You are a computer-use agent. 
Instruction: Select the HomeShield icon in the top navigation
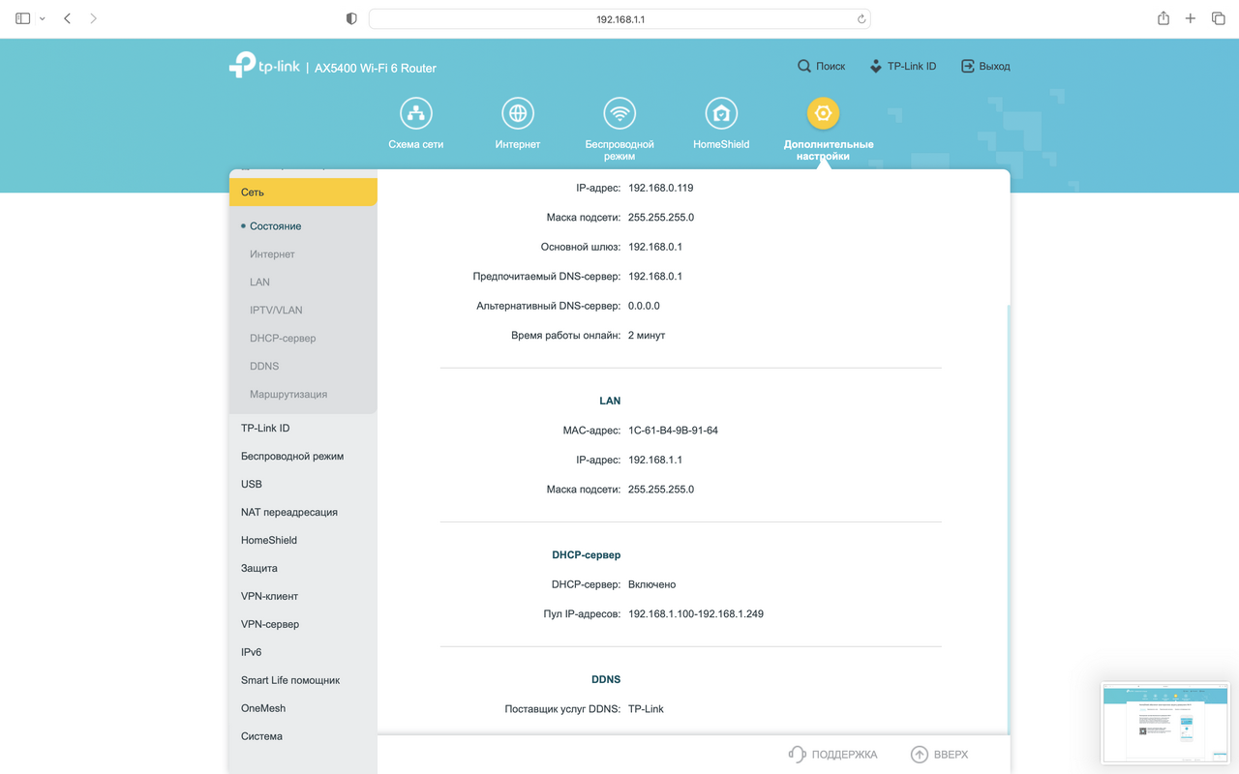(x=721, y=114)
